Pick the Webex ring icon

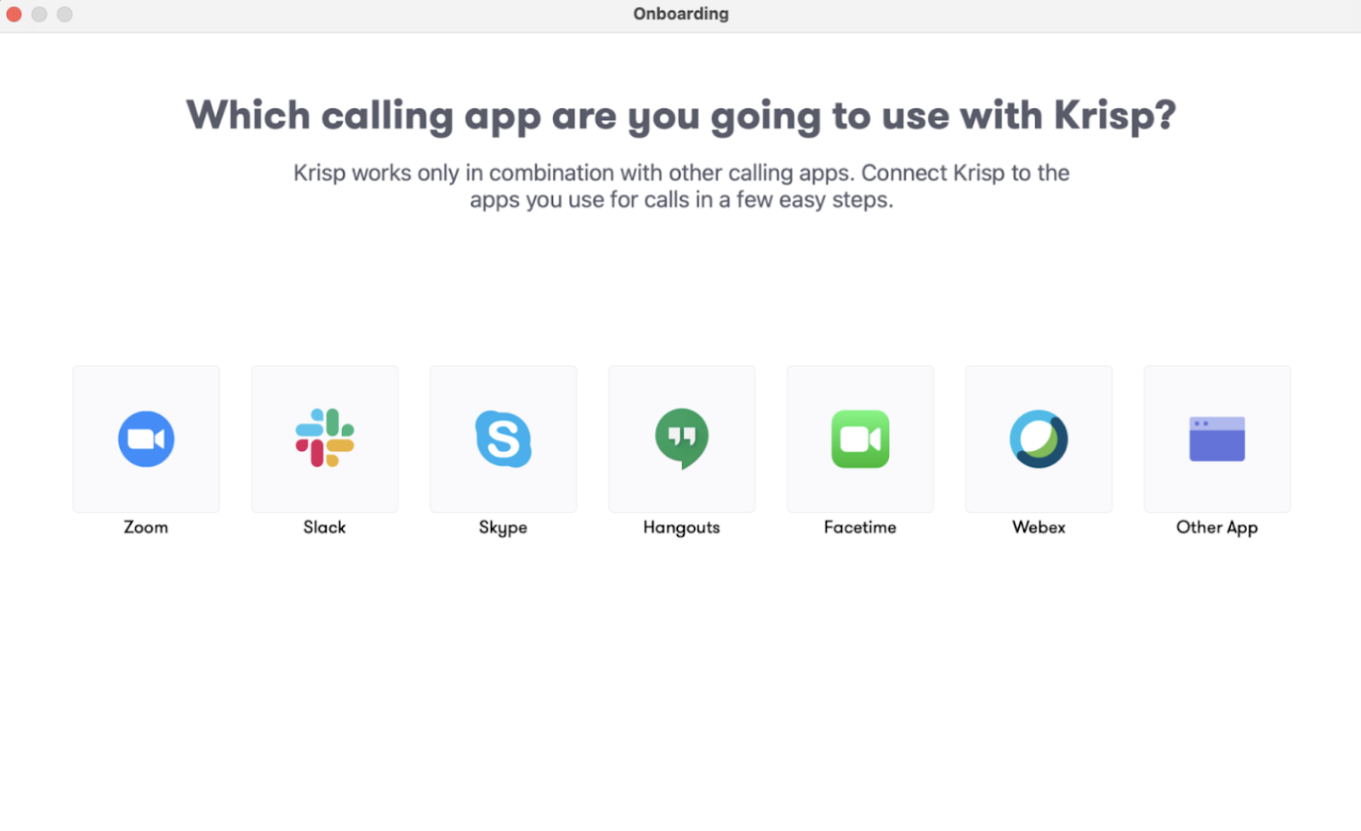(1039, 439)
